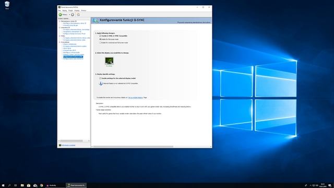
Task: Open the Set up multiple displays link
Action: (x=136, y=98)
